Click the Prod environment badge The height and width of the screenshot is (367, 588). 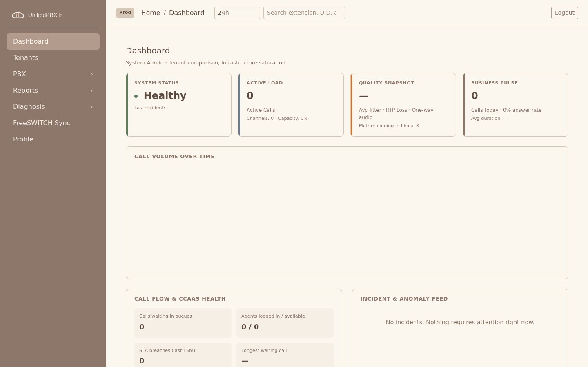125,13
